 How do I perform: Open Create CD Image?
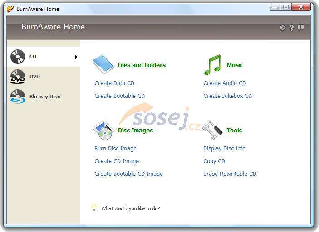117,161
